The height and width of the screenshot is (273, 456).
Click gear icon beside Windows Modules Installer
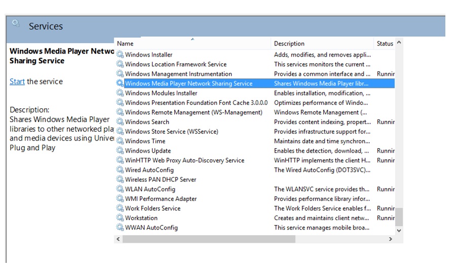120,93
